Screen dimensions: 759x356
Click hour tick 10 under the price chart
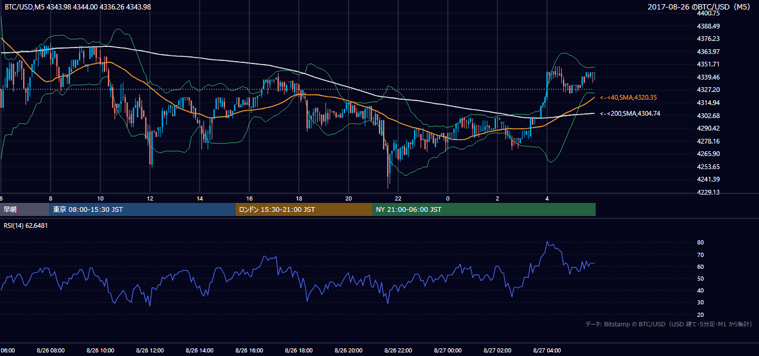(x=100, y=199)
